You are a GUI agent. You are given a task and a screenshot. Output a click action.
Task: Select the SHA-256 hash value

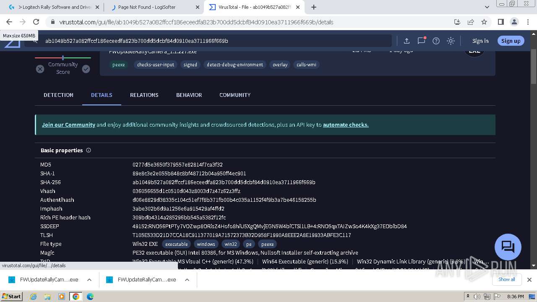[x=224, y=182]
